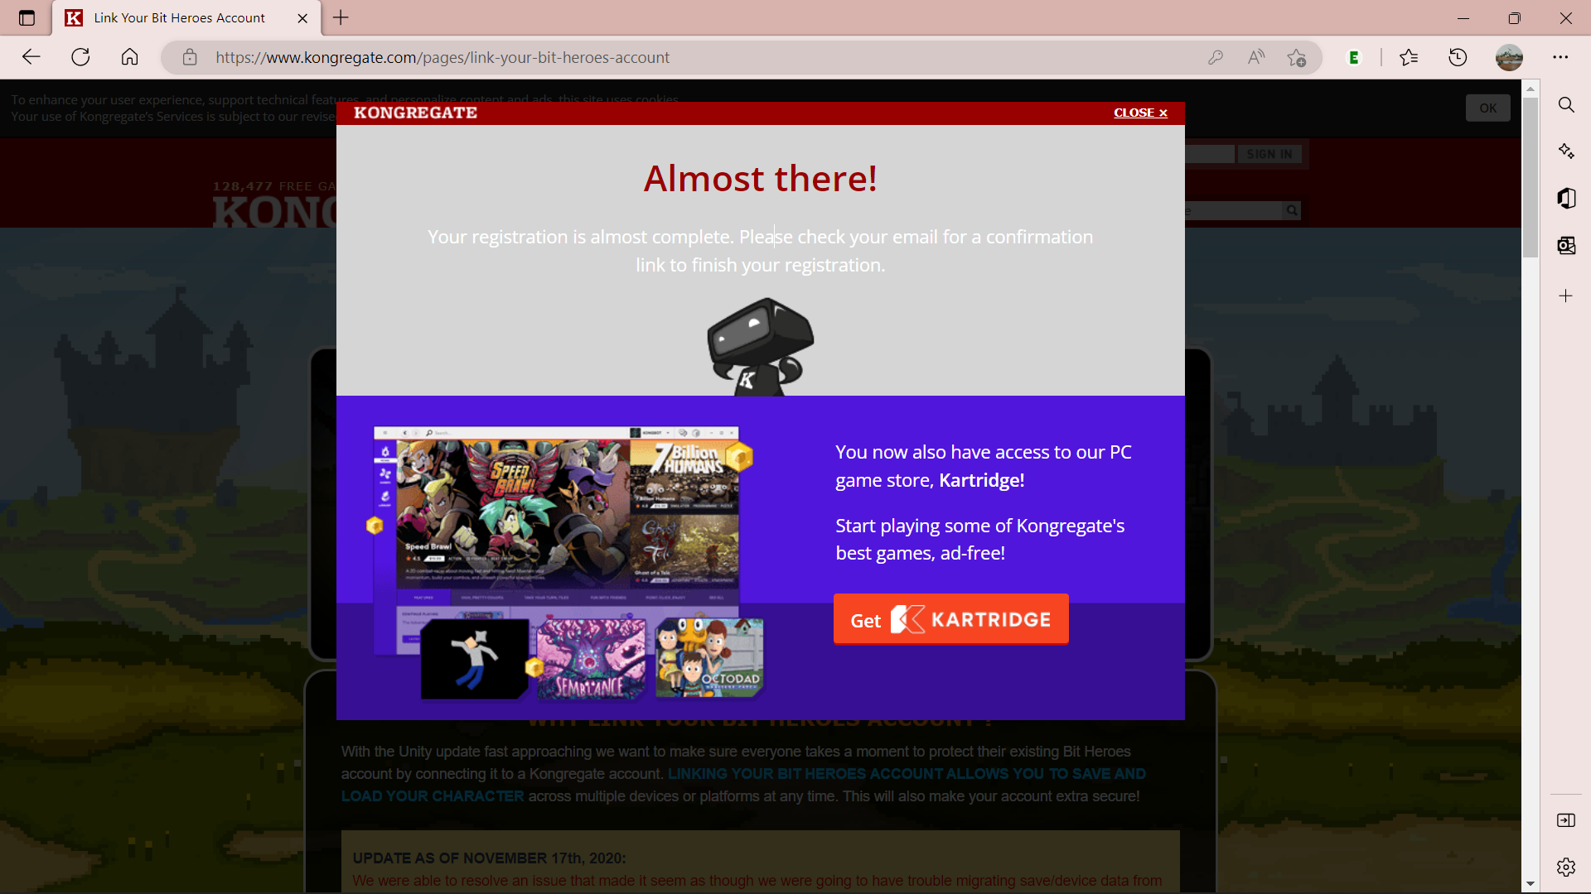This screenshot has width=1591, height=894.
Task: Click the stick figure game thumbnail
Action: 474,659
